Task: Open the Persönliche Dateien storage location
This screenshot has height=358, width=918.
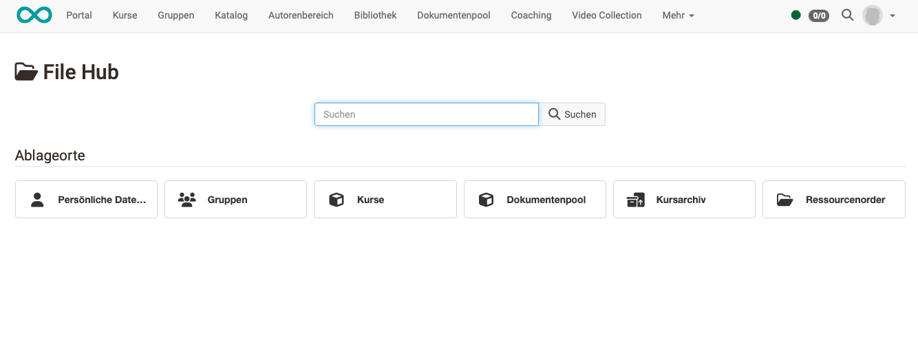Action: click(x=86, y=200)
